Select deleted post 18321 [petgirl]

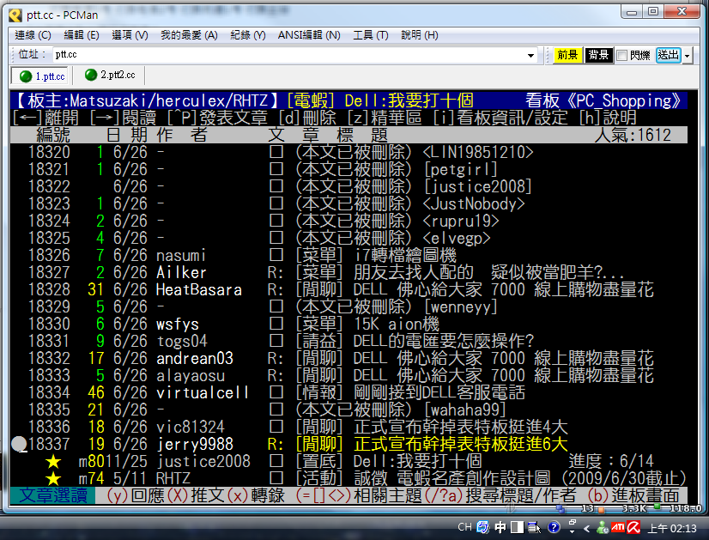pos(348,169)
